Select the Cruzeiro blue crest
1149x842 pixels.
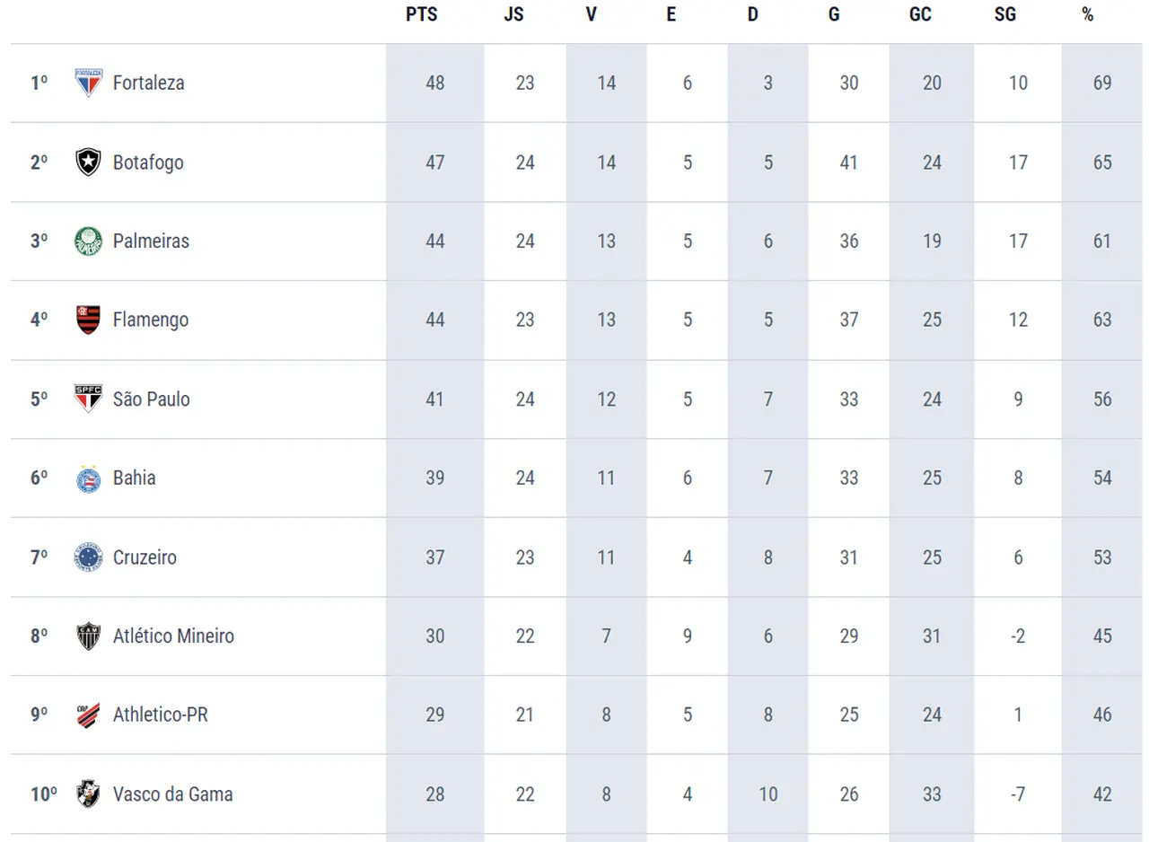tap(88, 557)
